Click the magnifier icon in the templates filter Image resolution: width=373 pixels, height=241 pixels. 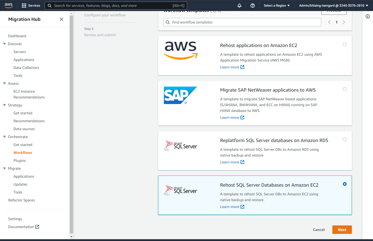(x=168, y=22)
